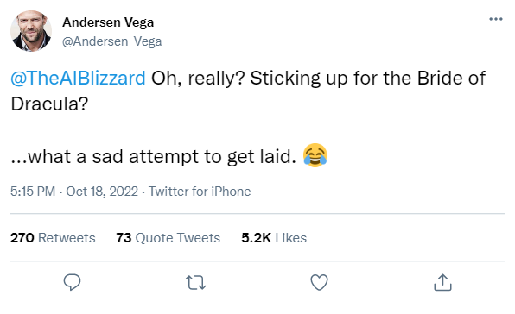The image size is (515, 314).
Task: Click the reply speech bubble icon
Action: click(x=72, y=282)
